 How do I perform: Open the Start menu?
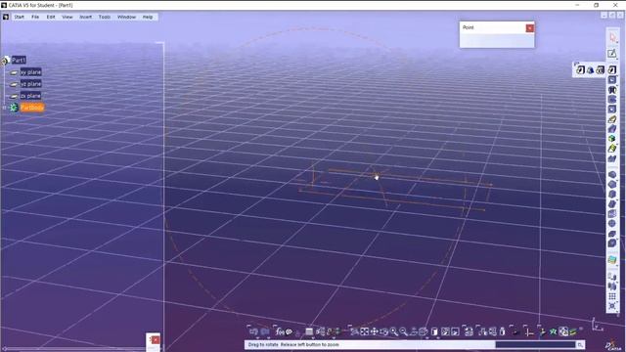coord(20,17)
